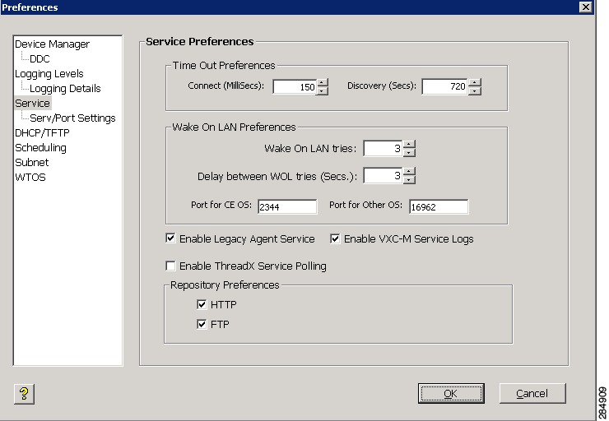This screenshot has width=609, height=421.
Task: Enable ThreadX Service Polling
Action: (170, 266)
